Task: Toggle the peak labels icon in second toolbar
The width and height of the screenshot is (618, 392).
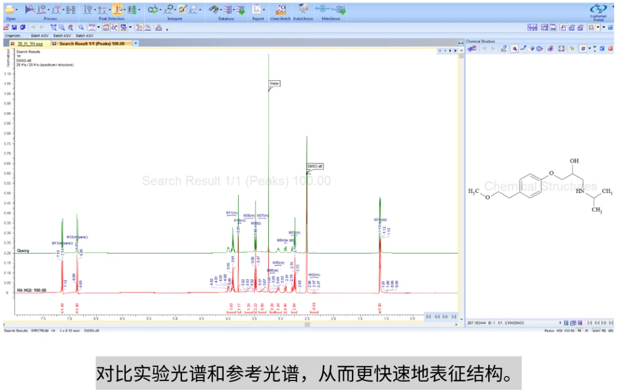Action: pyautogui.click(x=139, y=27)
